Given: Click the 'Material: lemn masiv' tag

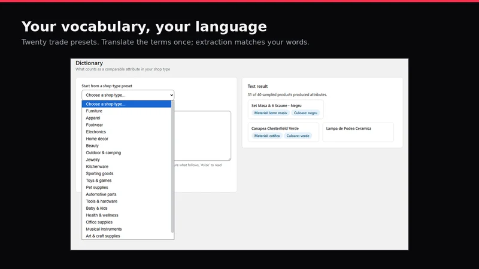Looking at the screenshot, I should (271, 113).
